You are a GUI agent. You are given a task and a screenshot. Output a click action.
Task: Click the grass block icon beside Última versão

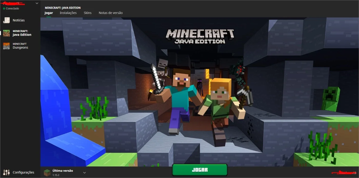tap(47, 173)
